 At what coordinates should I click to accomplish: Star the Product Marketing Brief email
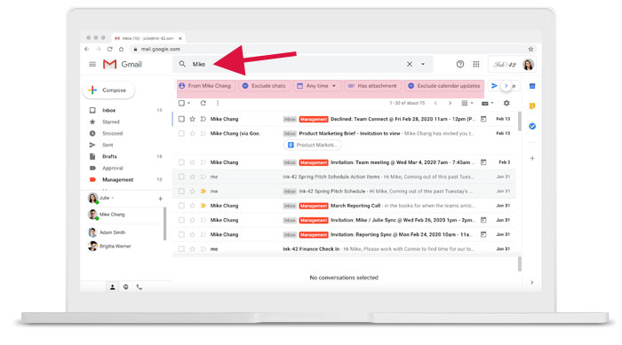tap(193, 134)
